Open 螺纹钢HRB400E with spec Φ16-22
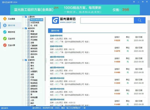150x110 pixels. tap(57, 78)
